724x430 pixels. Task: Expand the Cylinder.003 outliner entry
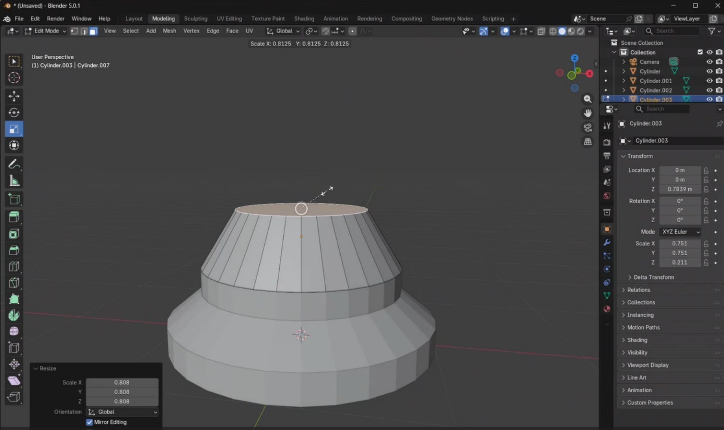coord(624,99)
